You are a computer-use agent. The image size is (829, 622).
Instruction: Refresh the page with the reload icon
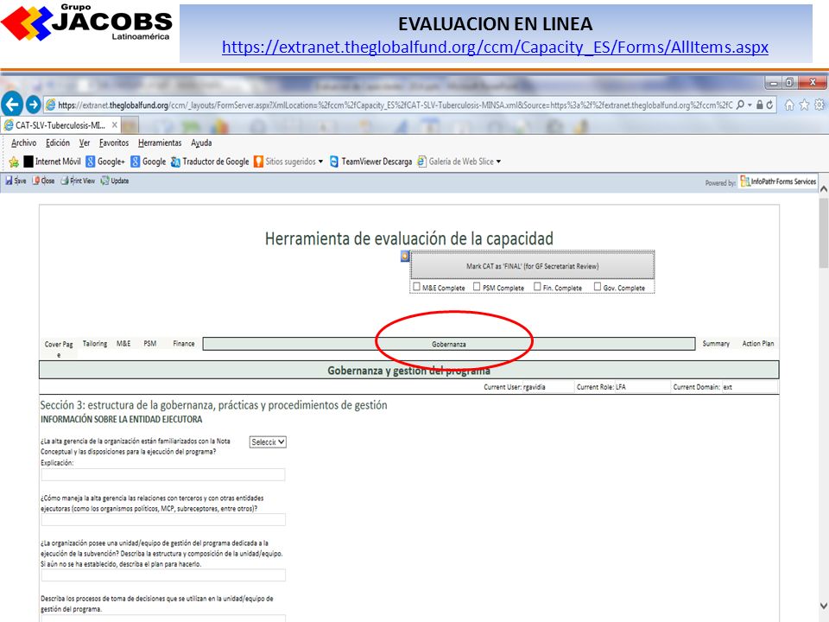[x=769, y=105]
